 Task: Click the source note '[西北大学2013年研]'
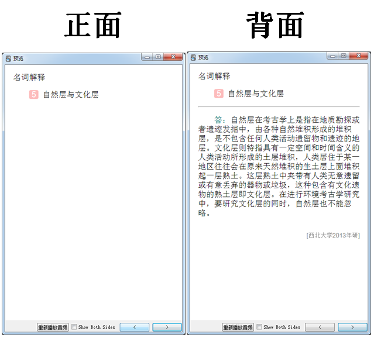pyautogui.click(x=333, y=236)
